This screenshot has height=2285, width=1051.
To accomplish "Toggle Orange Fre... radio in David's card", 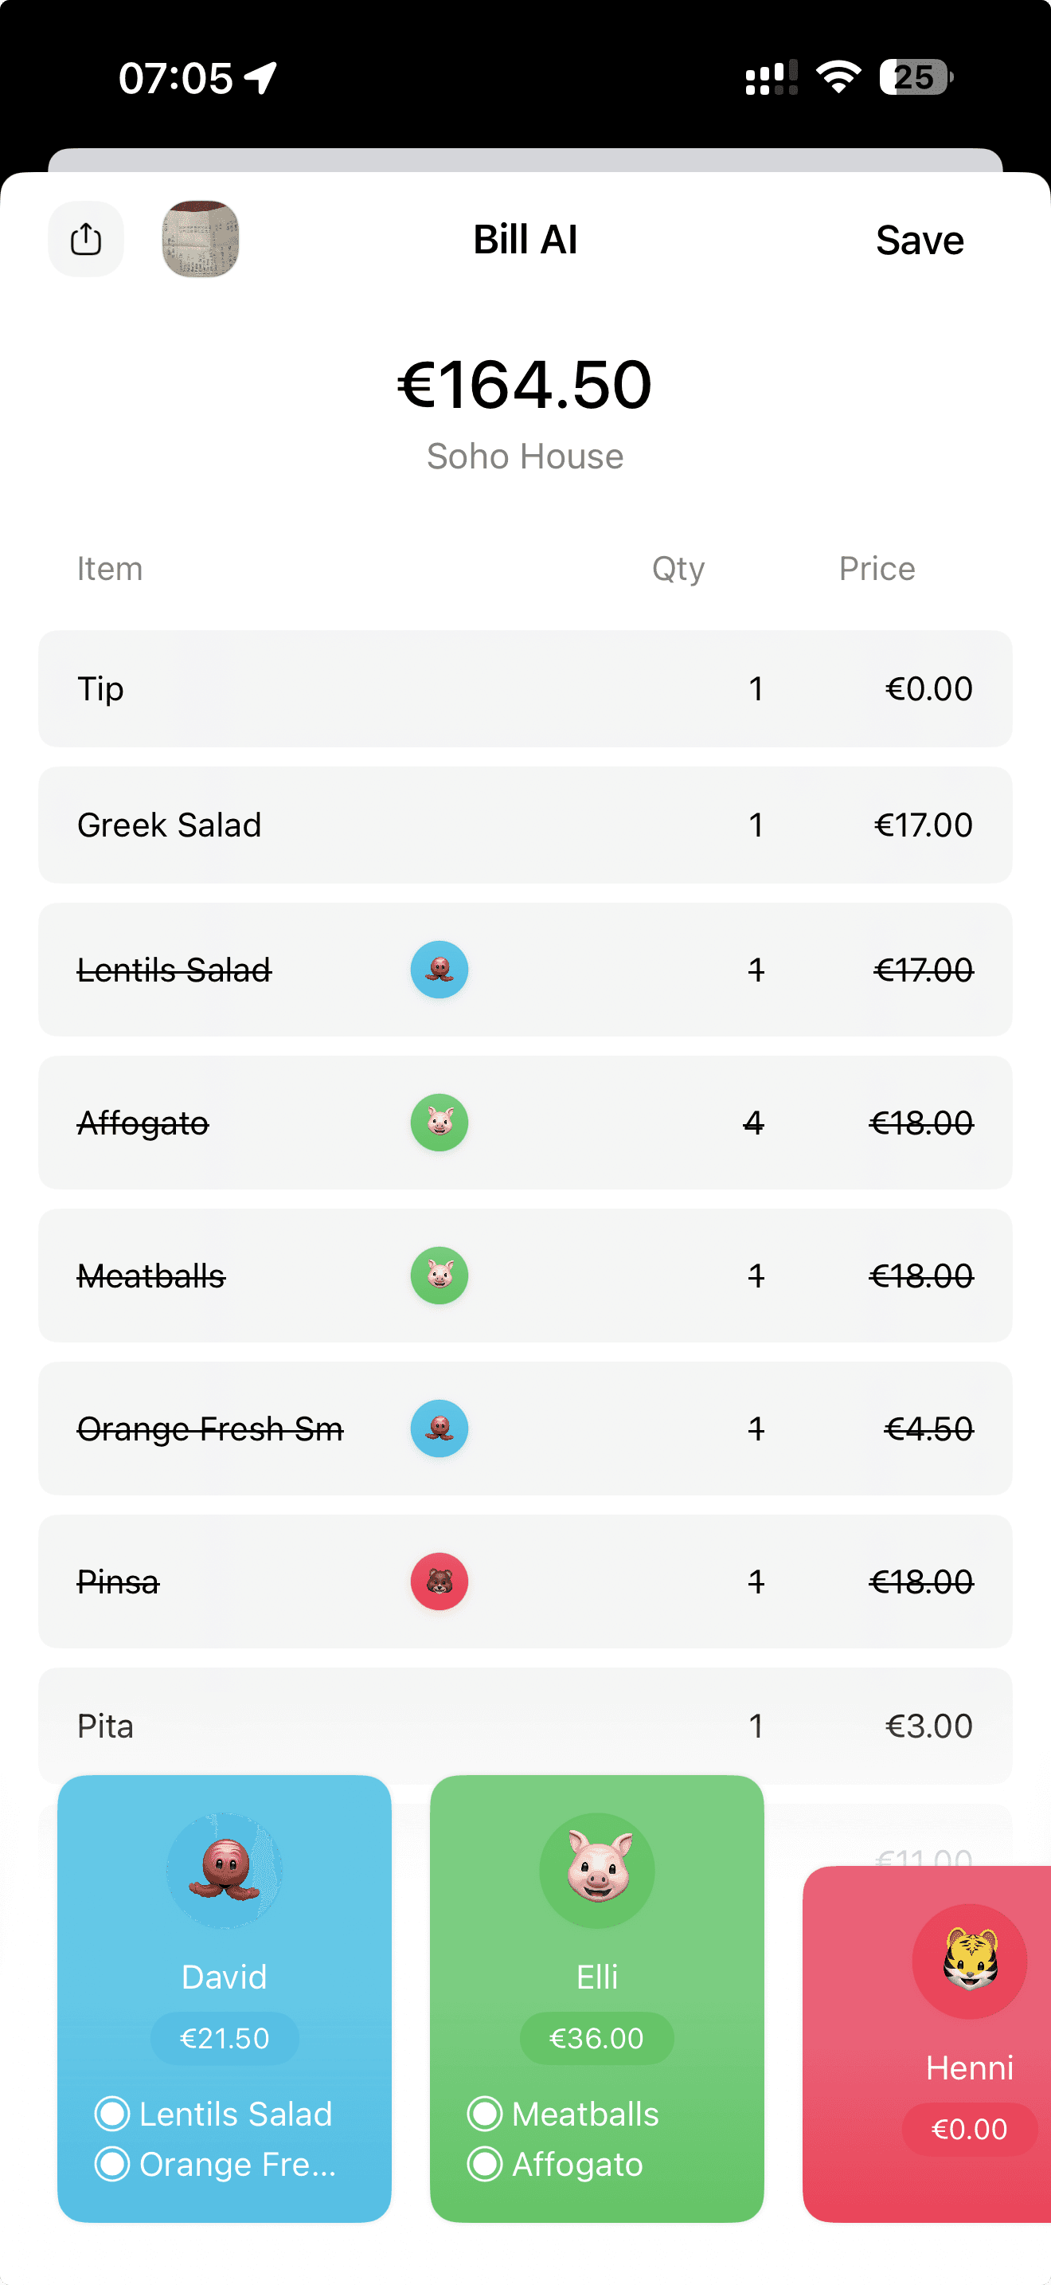I will 112,2165.
